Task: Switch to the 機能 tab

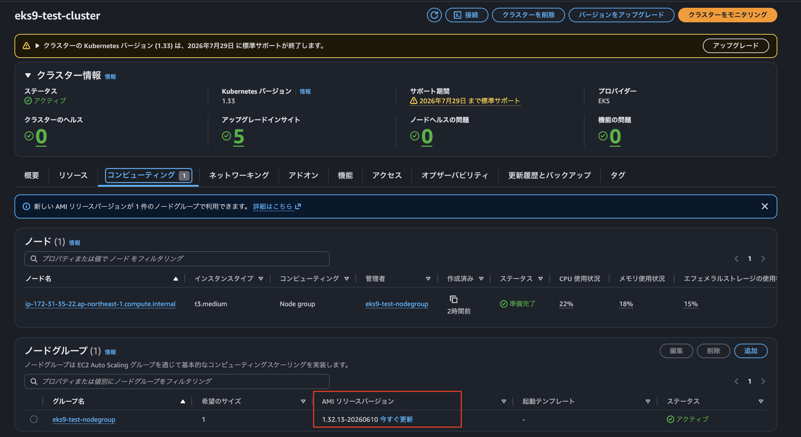Action: pyautogui.click(x=345, y=175)
